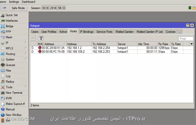Open the Manual
This screenshot has width=196, height=125.
pos(10,109)
